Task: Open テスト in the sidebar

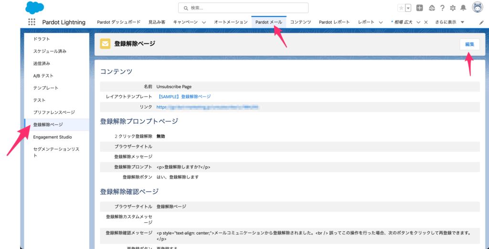Action: [x=39, y=100]
